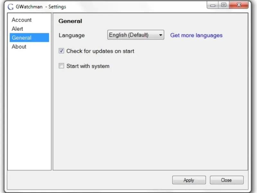This screenshot has height=193, width=257.
Task: Open the Language dropdown
Action: pos(136,35)
